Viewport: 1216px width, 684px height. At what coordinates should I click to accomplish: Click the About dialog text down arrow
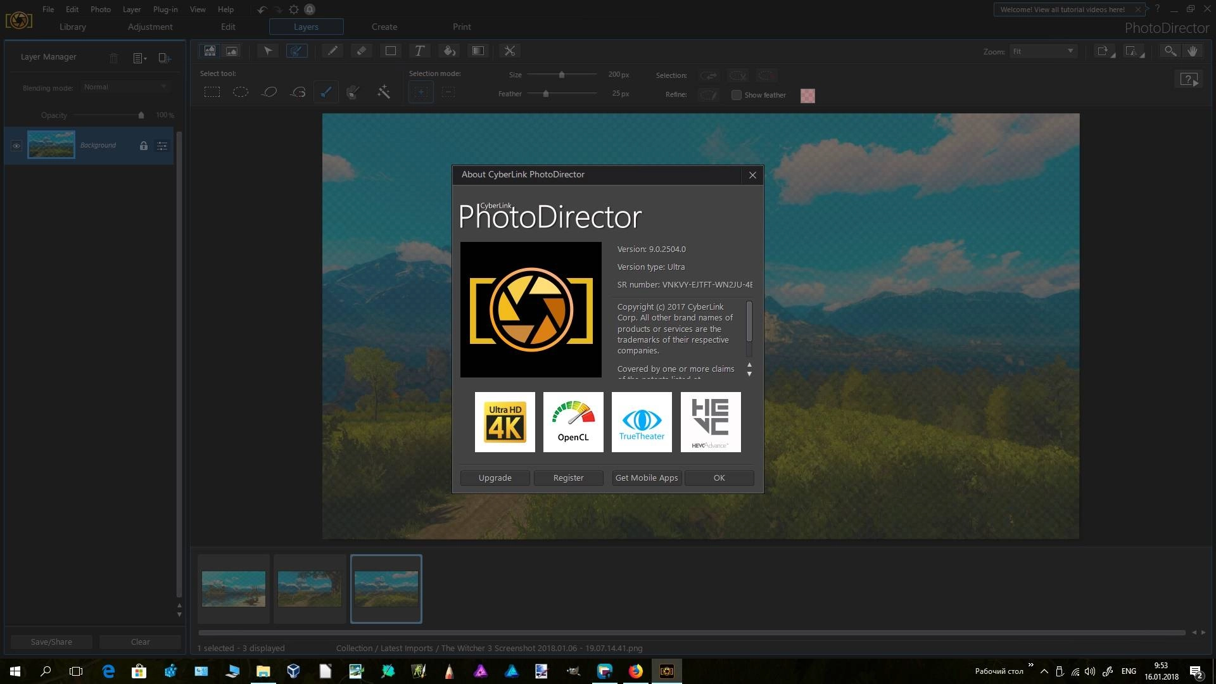(x=749, y=374)
